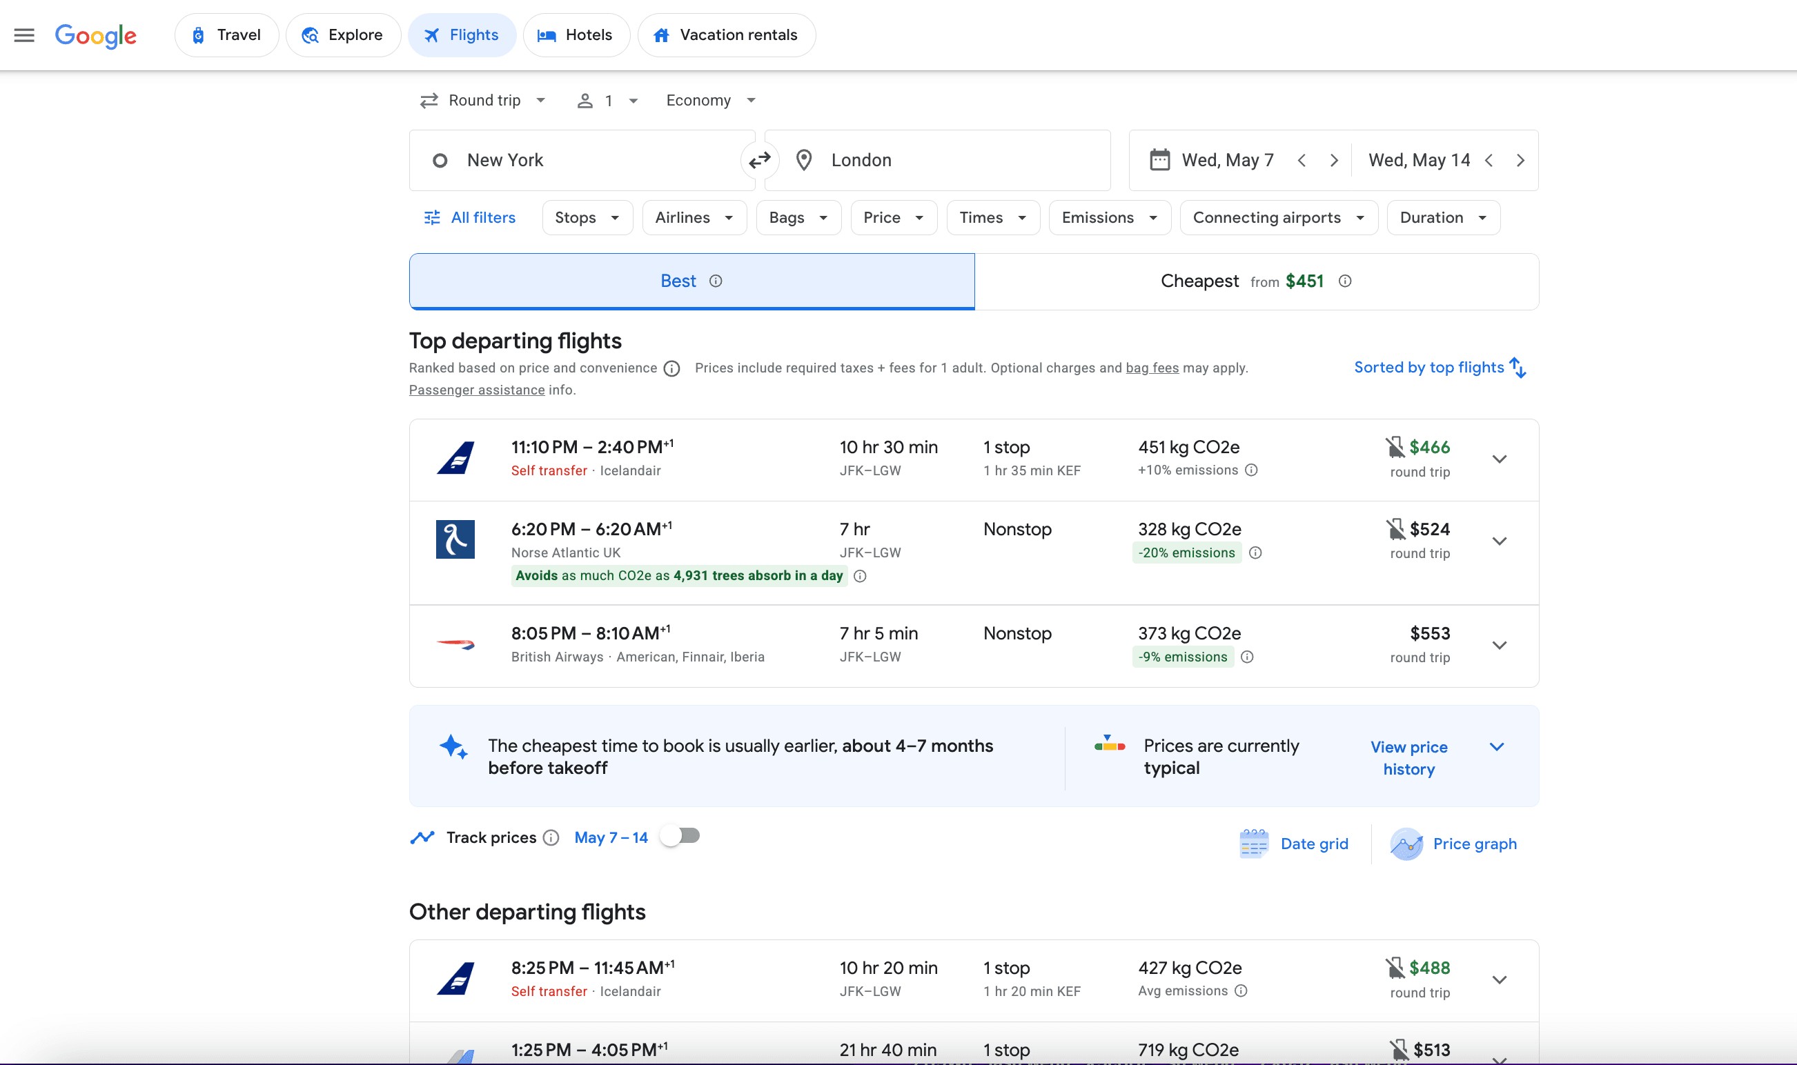Screen dimensions: 1797x1065
Task: Open the Airlines filter dropdown
Action: [694, 217]
